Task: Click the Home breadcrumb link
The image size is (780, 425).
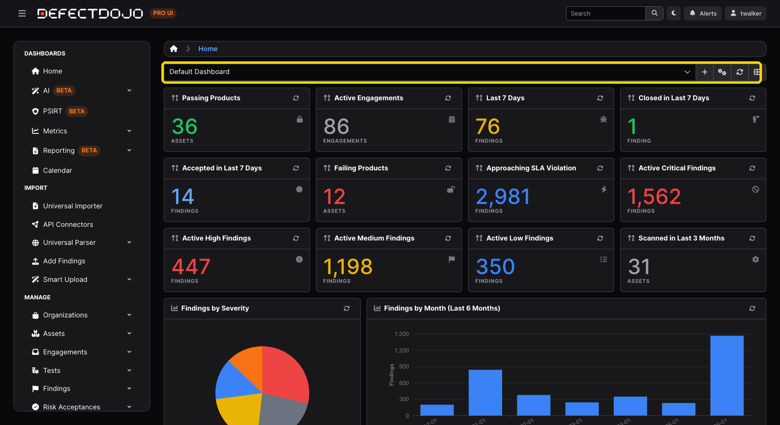Action: tap(208, 49)
